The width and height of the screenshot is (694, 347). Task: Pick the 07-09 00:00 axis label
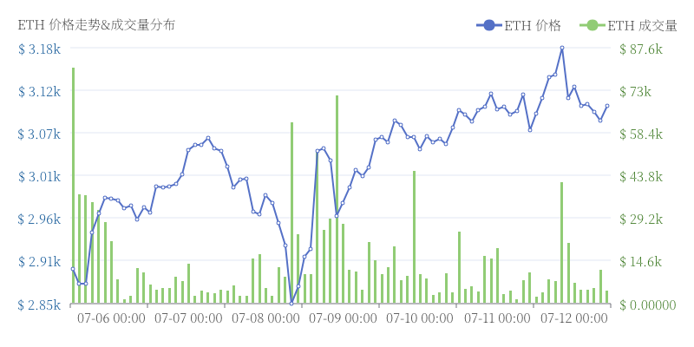pyautogui.click(x=344, y=319)
